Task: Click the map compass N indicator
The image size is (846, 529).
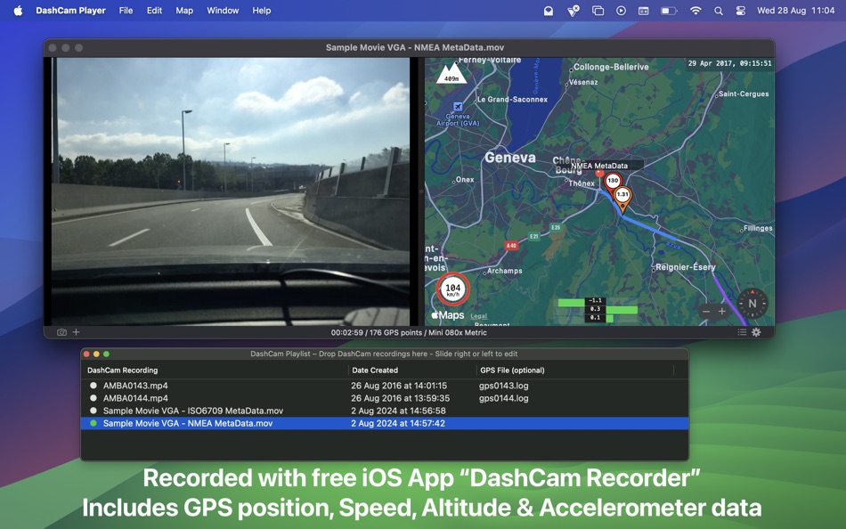Action: click(752, 304)
